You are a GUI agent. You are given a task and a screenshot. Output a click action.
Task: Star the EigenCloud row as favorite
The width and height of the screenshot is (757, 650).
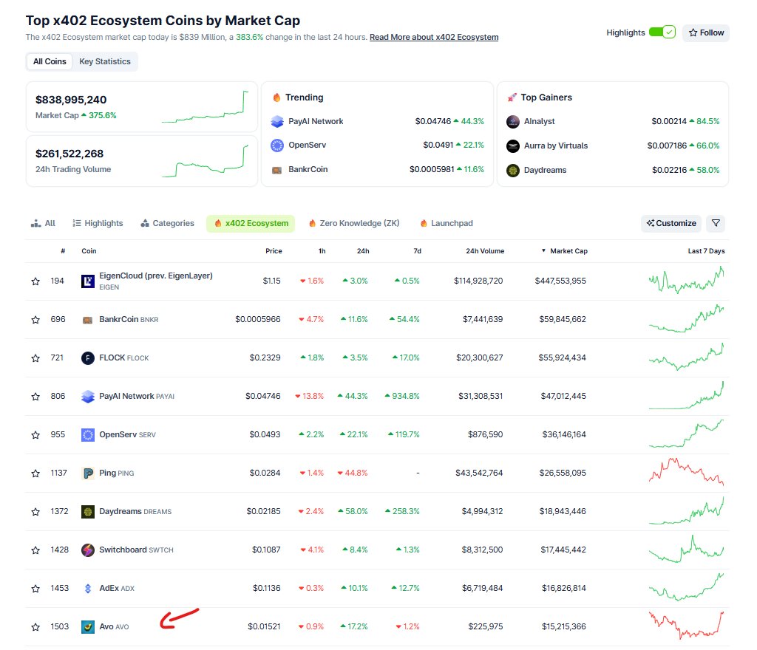tap(35, 281)
